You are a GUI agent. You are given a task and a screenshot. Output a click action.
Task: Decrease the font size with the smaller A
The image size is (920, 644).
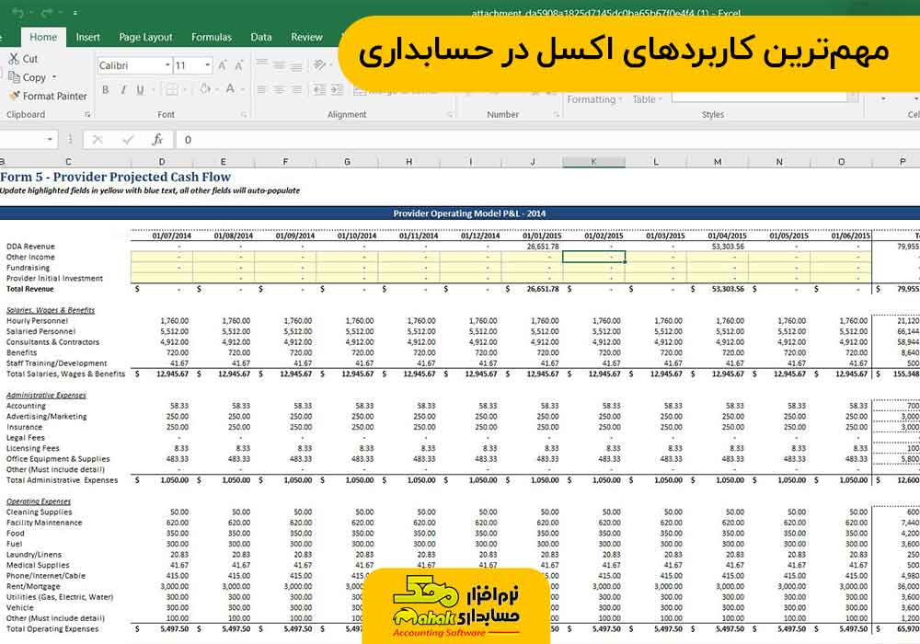click(239, 65)
